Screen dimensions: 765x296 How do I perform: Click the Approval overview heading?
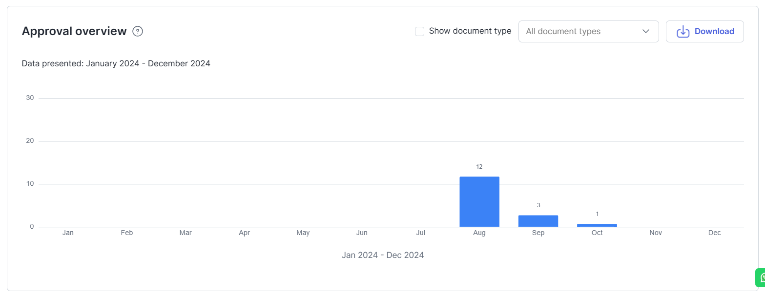pos(74,31)
